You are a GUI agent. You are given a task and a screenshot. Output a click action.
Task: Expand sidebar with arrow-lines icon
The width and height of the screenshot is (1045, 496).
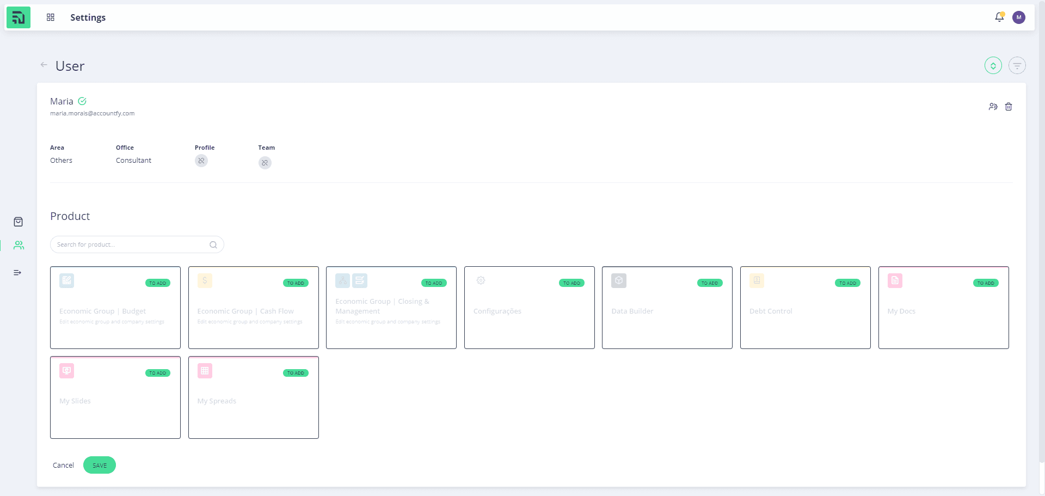point(17,273)
